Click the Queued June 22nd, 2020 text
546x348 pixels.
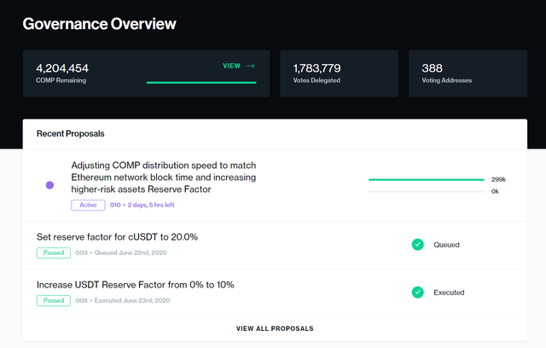pyautogui.click(x=131, y=252)
